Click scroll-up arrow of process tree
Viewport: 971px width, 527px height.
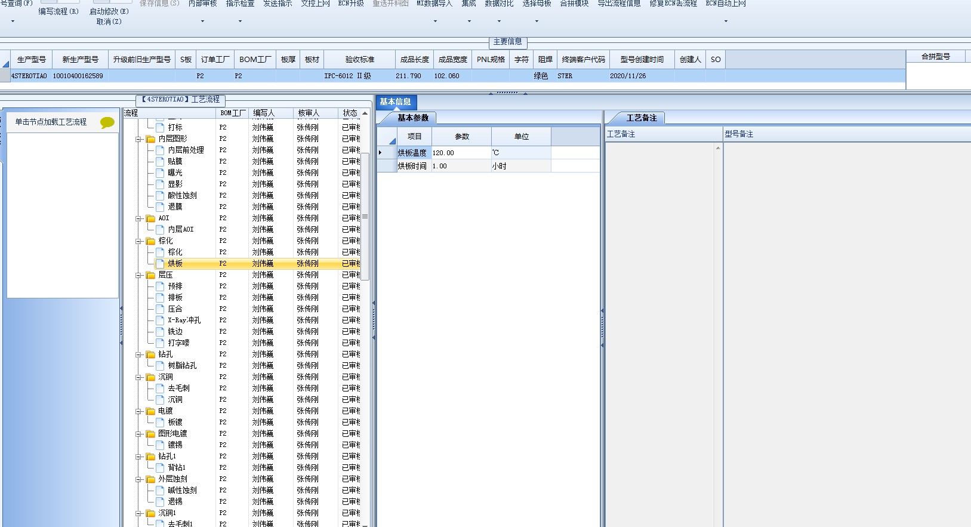pos(365,113)
